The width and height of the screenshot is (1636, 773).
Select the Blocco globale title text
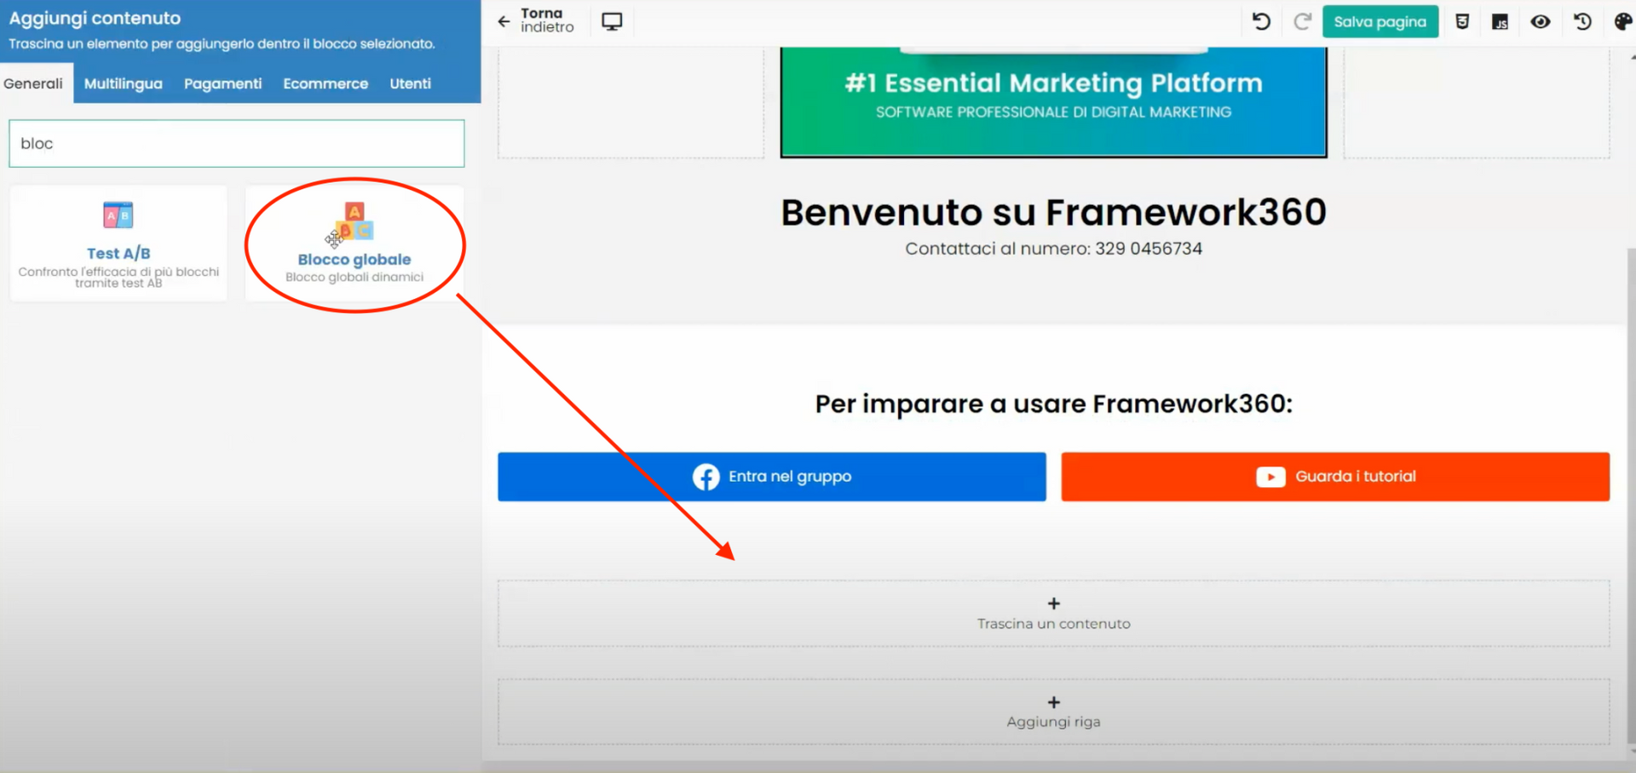point(354,259)
